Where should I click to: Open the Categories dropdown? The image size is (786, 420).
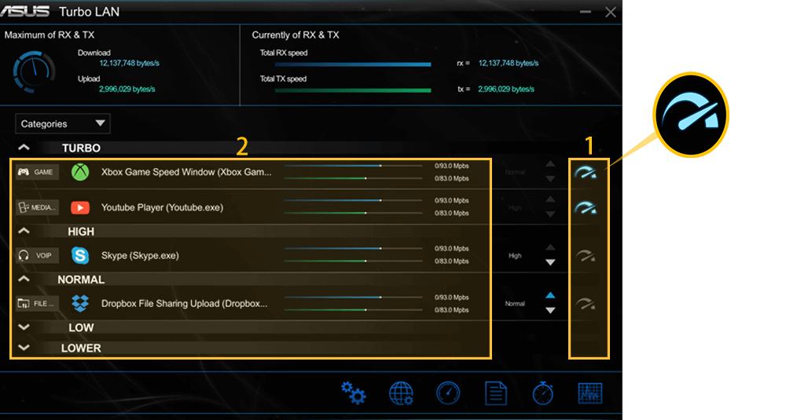[63, 124]
